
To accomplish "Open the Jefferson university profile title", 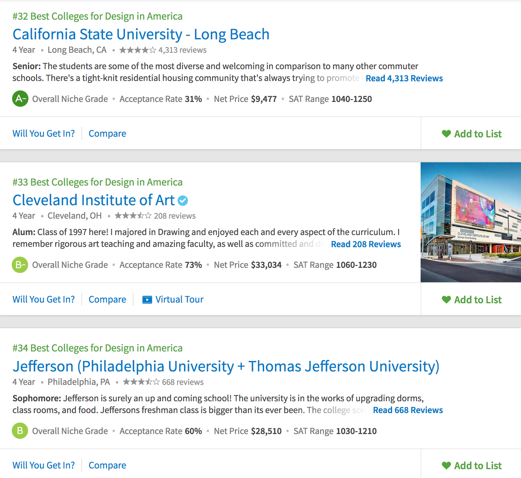I will pyautogui.click(x=226, y=366).
